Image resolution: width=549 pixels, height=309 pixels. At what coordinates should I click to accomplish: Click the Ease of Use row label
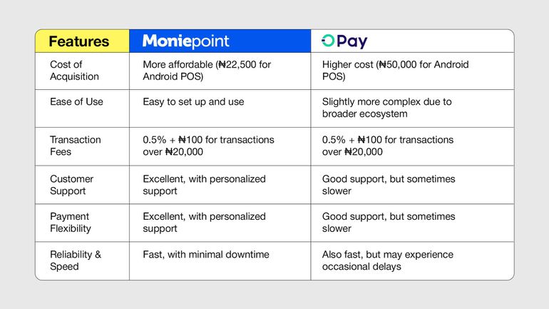(76, 102)
